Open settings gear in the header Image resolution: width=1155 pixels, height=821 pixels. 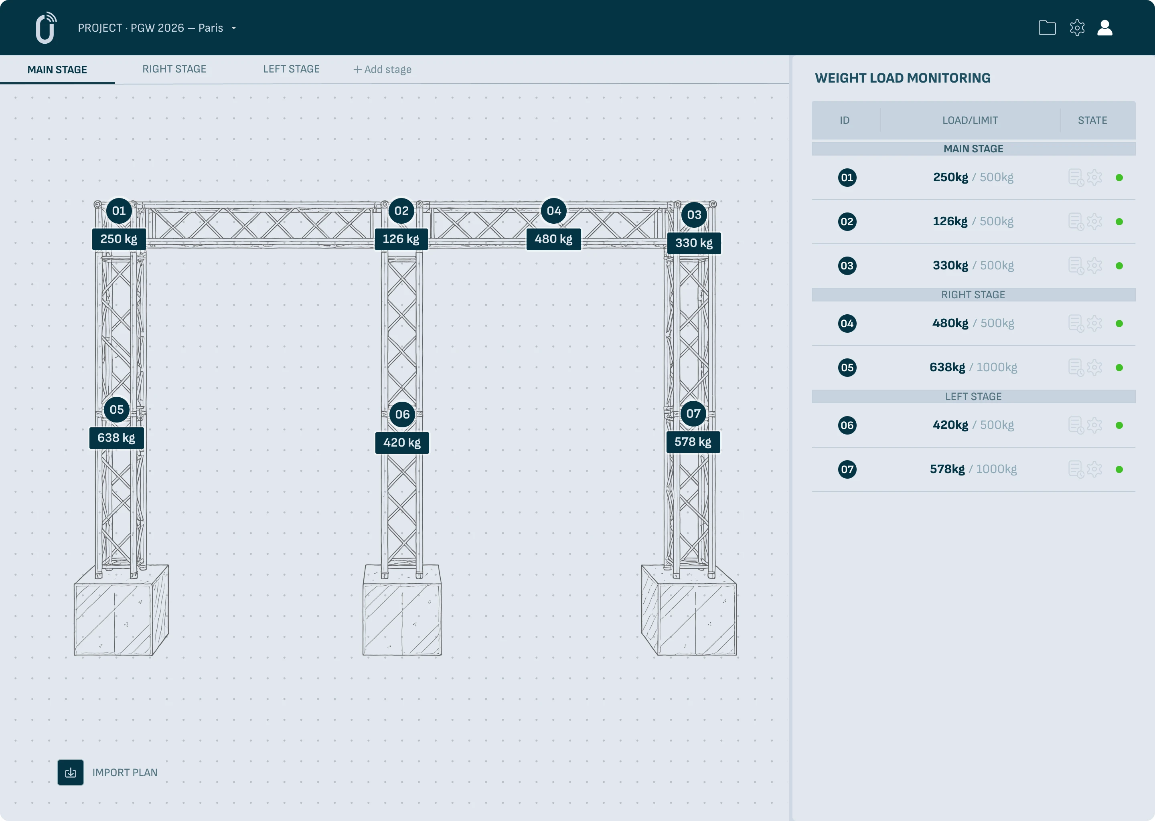click(x=1077, y=28)
